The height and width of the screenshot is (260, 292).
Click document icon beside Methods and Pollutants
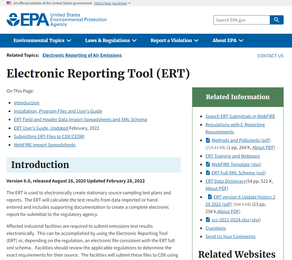tap(208, 140)
